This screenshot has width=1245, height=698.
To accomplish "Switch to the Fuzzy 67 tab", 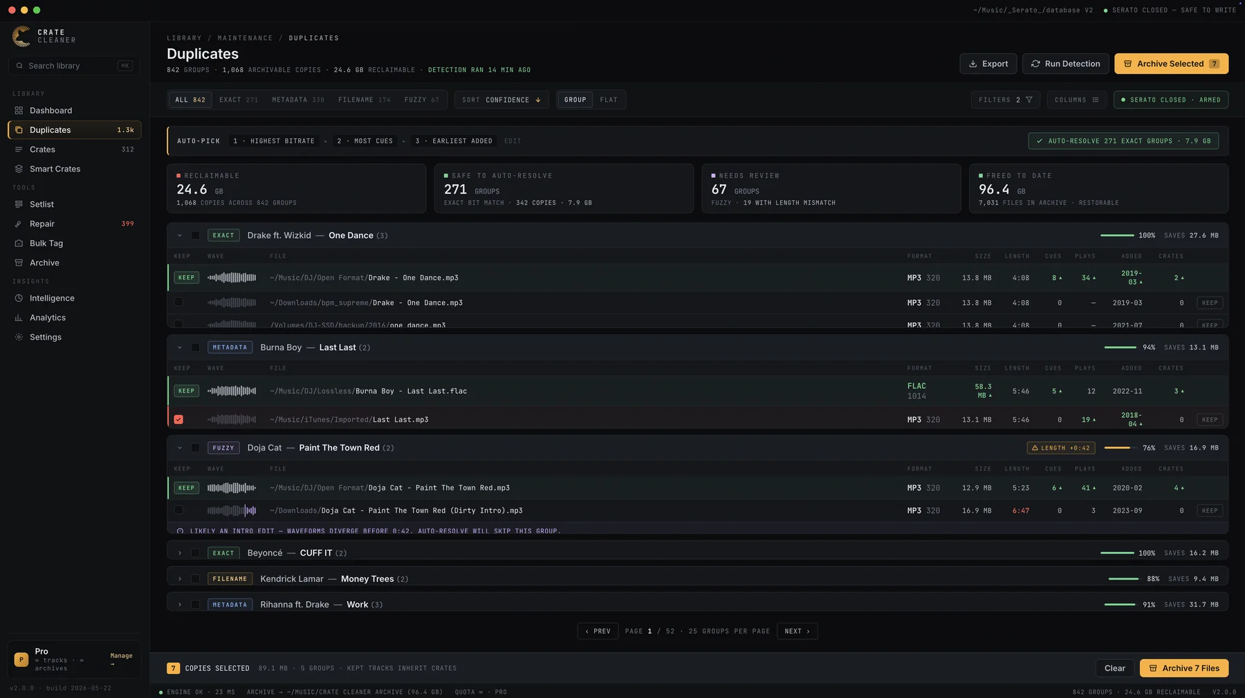I will pos(422,100).
